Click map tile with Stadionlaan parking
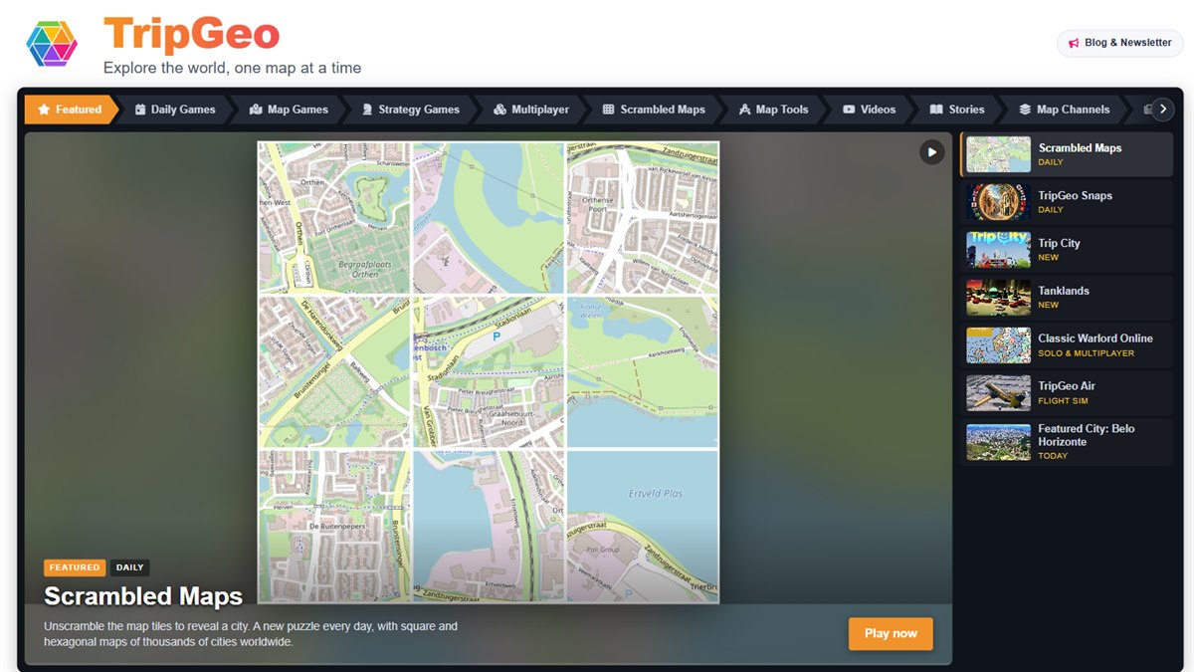 tap(489, 371)
